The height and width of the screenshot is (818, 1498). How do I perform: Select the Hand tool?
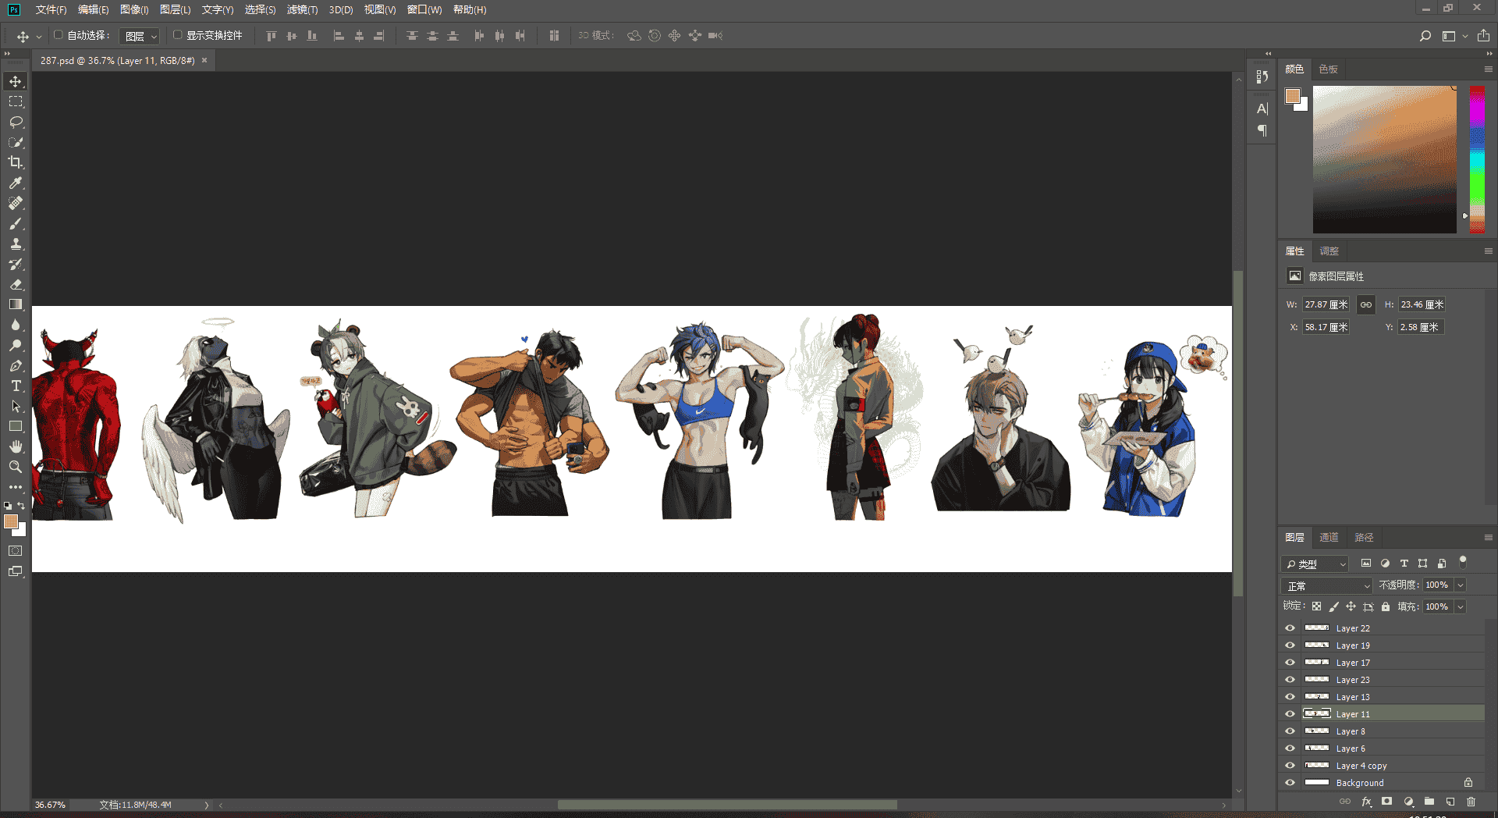16,446
